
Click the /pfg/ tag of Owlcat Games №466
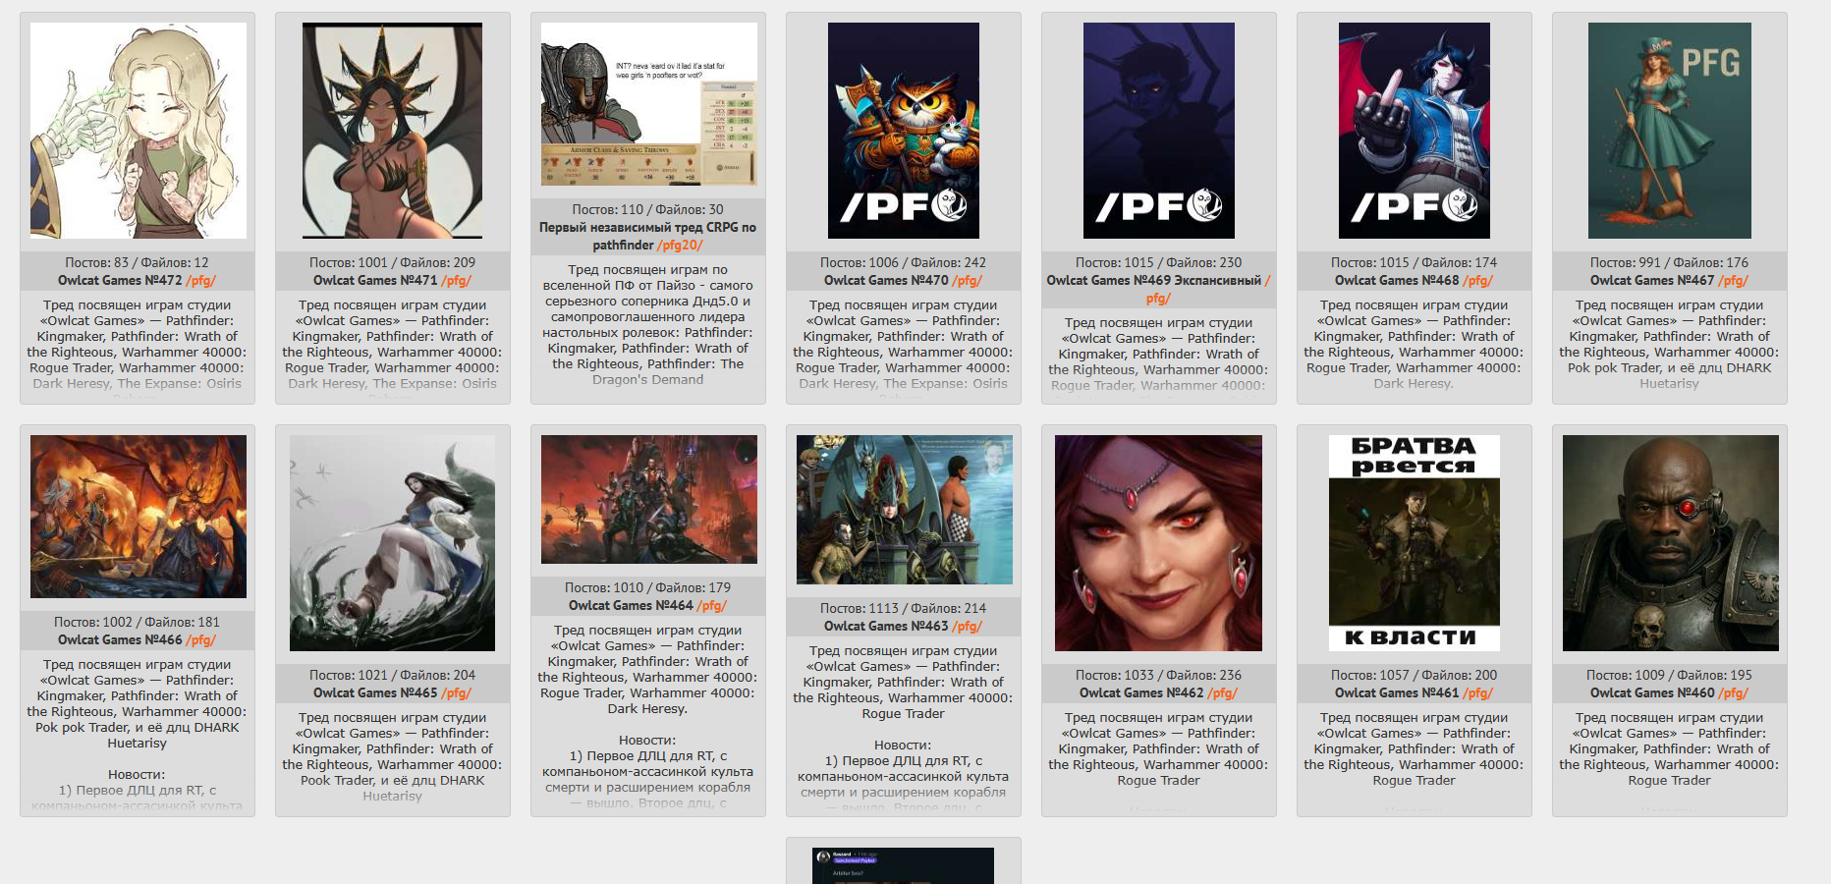pos(201,639)
